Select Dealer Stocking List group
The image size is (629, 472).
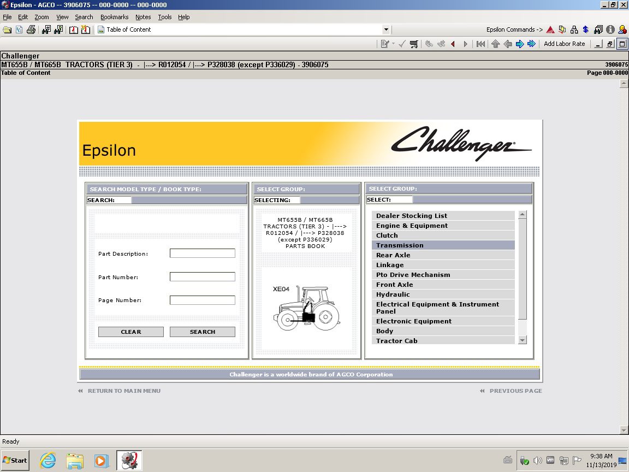443,216
